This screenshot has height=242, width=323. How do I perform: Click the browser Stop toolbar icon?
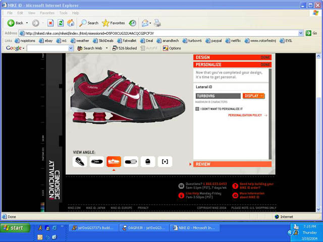point(50,23)
